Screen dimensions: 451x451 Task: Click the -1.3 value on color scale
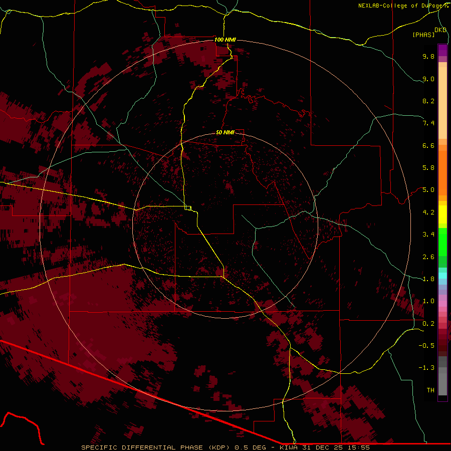[x=426, y=368]
